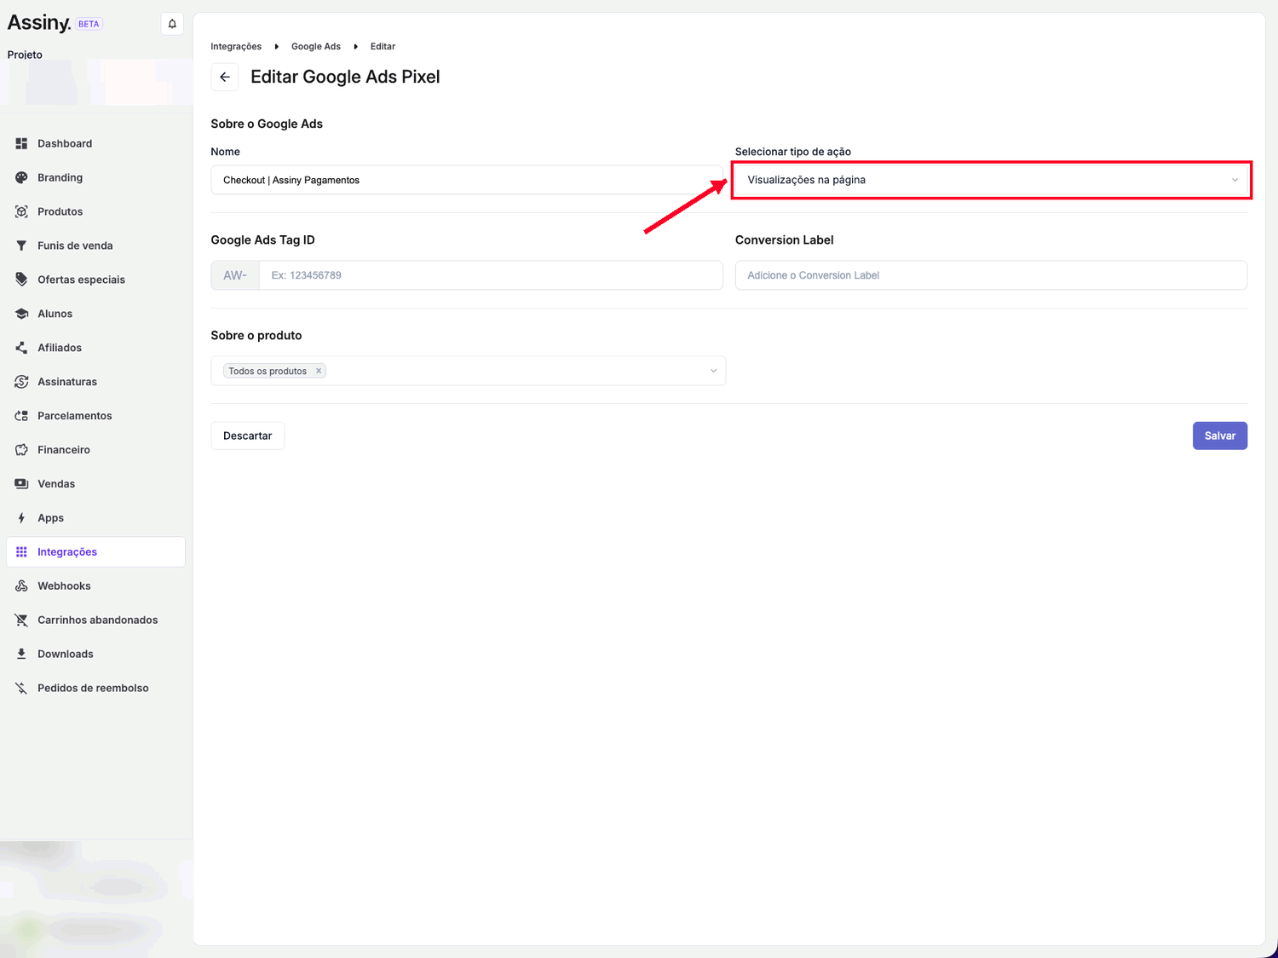The width and height of the screenshot is (1278, 958).
Task: Click the Sobre o Google Ads heading
Action: pyautogui.click(x=267, y=124)
